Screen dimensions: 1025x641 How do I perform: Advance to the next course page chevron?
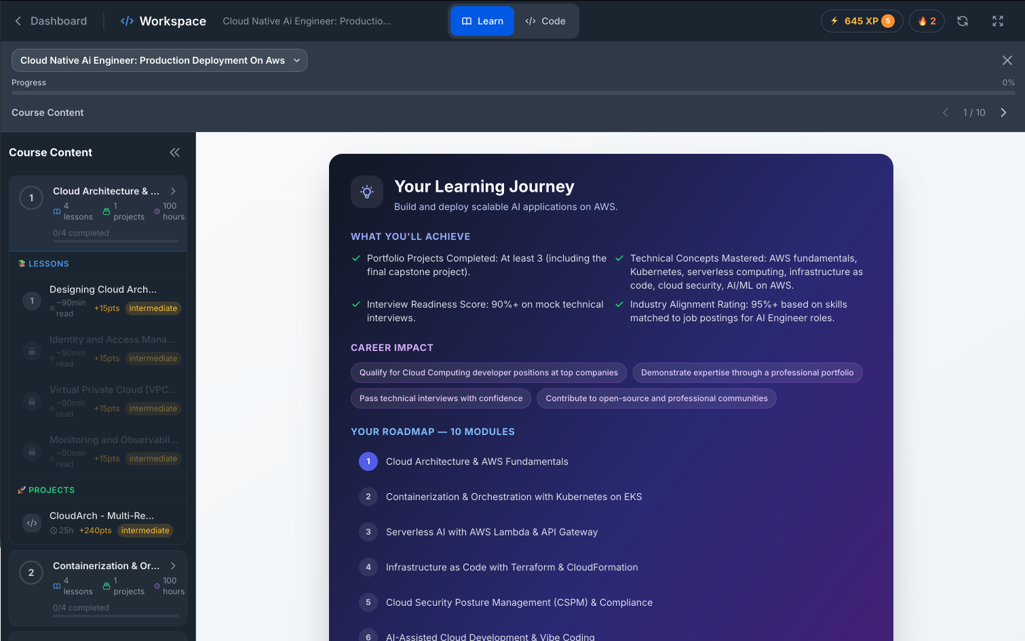coord(1003,112)
